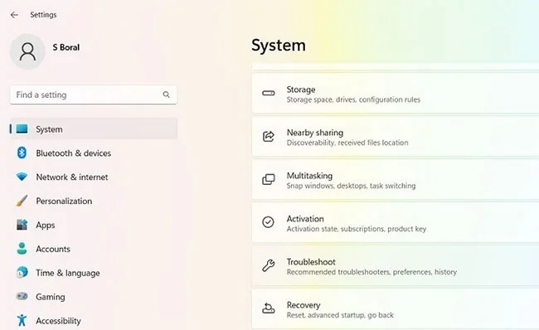
Task: Click the Time & language globe icon
Action: (22, 273)
